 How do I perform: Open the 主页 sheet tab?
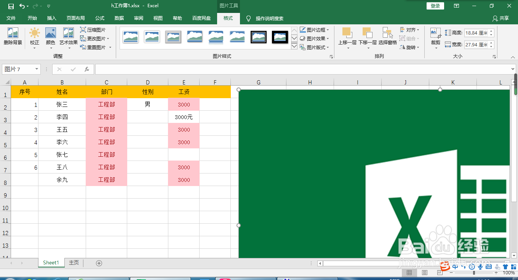(x=74, y=262)
